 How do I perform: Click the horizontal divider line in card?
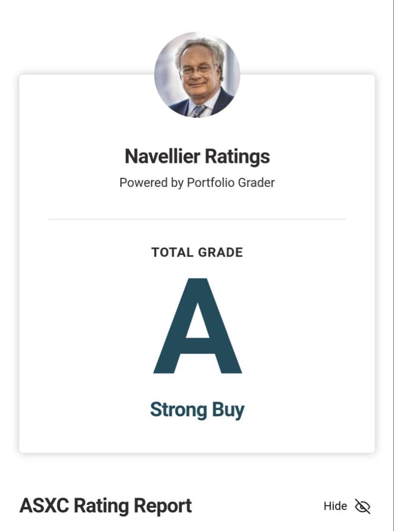[197, 219]
